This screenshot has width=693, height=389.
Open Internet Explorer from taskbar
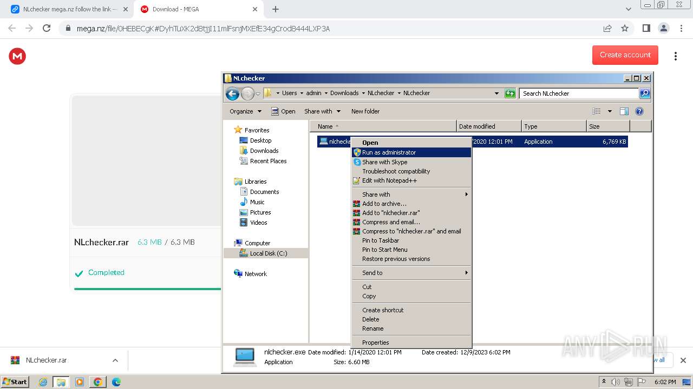tap(43, 382)
